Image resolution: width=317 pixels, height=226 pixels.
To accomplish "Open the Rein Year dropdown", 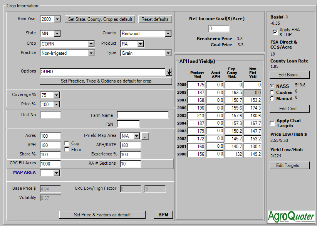I will [x=57, y=19].
